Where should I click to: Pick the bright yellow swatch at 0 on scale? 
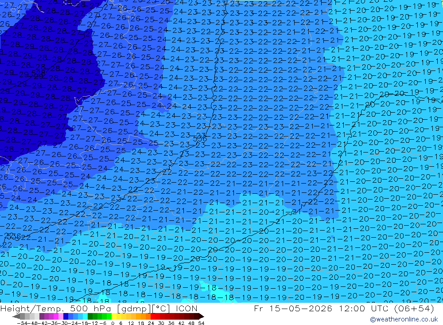point(114,316)
